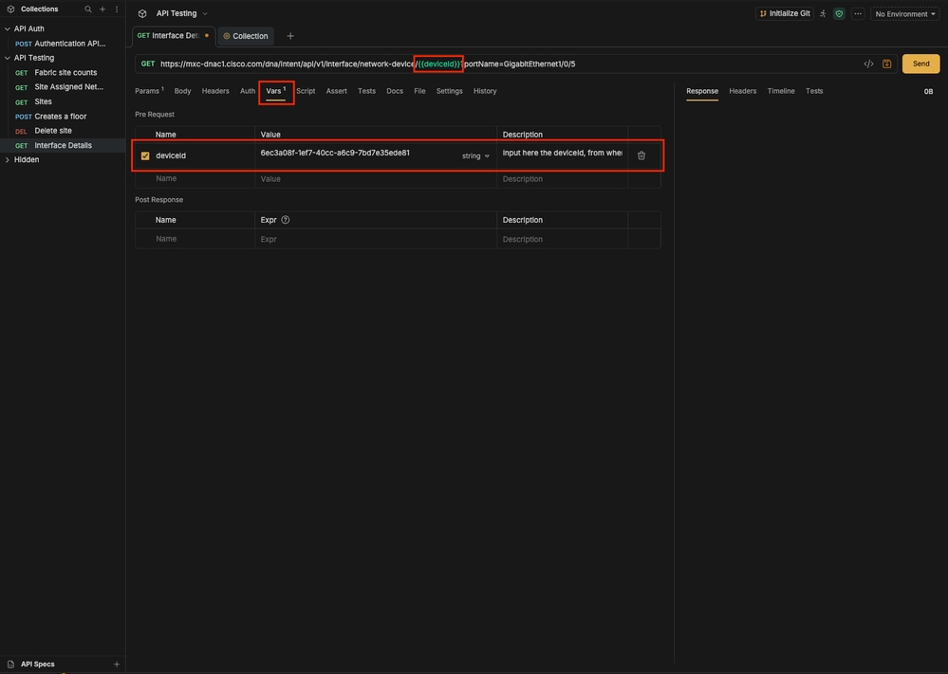948x674 pixels.
Task: Open the string type dropdown for deviceId
Action: pyautogui.click(x=475, y=155)
